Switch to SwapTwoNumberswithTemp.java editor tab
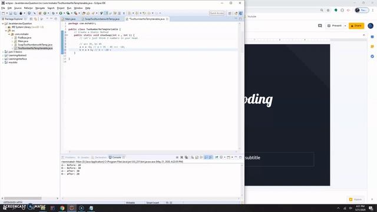Screen dimensions: 377x212 click(102, 19)
